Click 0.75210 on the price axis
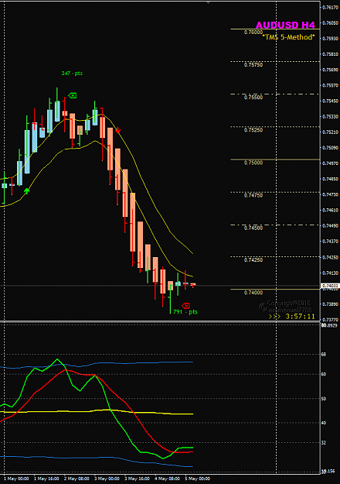The image size is (340, 484). click(x=331, y=132)
